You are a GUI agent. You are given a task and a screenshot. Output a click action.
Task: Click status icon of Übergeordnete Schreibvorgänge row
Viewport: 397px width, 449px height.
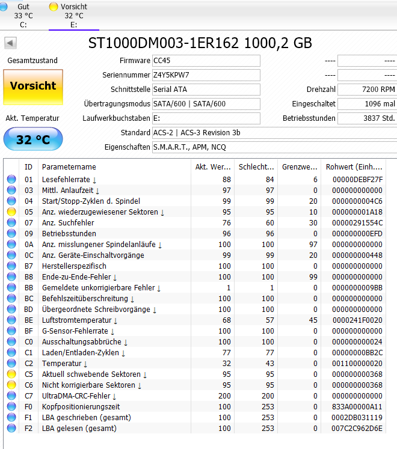(x=11, y=310)
